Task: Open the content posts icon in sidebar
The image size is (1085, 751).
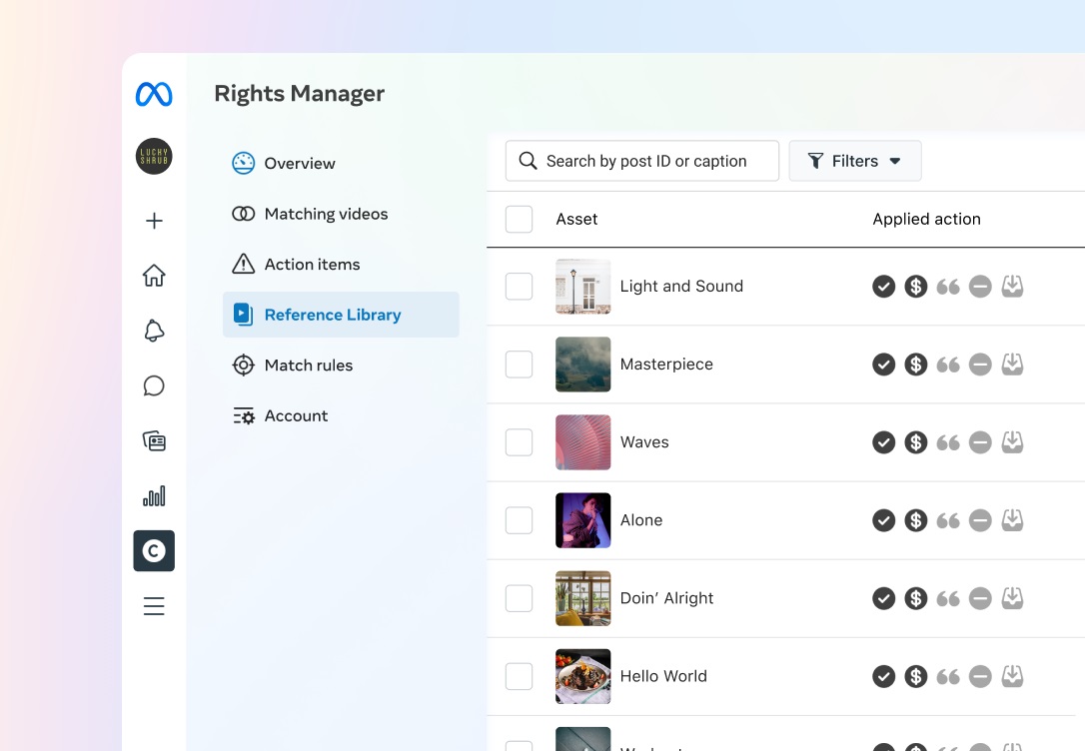Action: tap(154, 440)
